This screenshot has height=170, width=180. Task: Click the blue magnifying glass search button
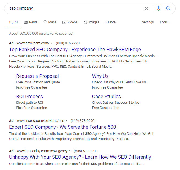point(168,9)
